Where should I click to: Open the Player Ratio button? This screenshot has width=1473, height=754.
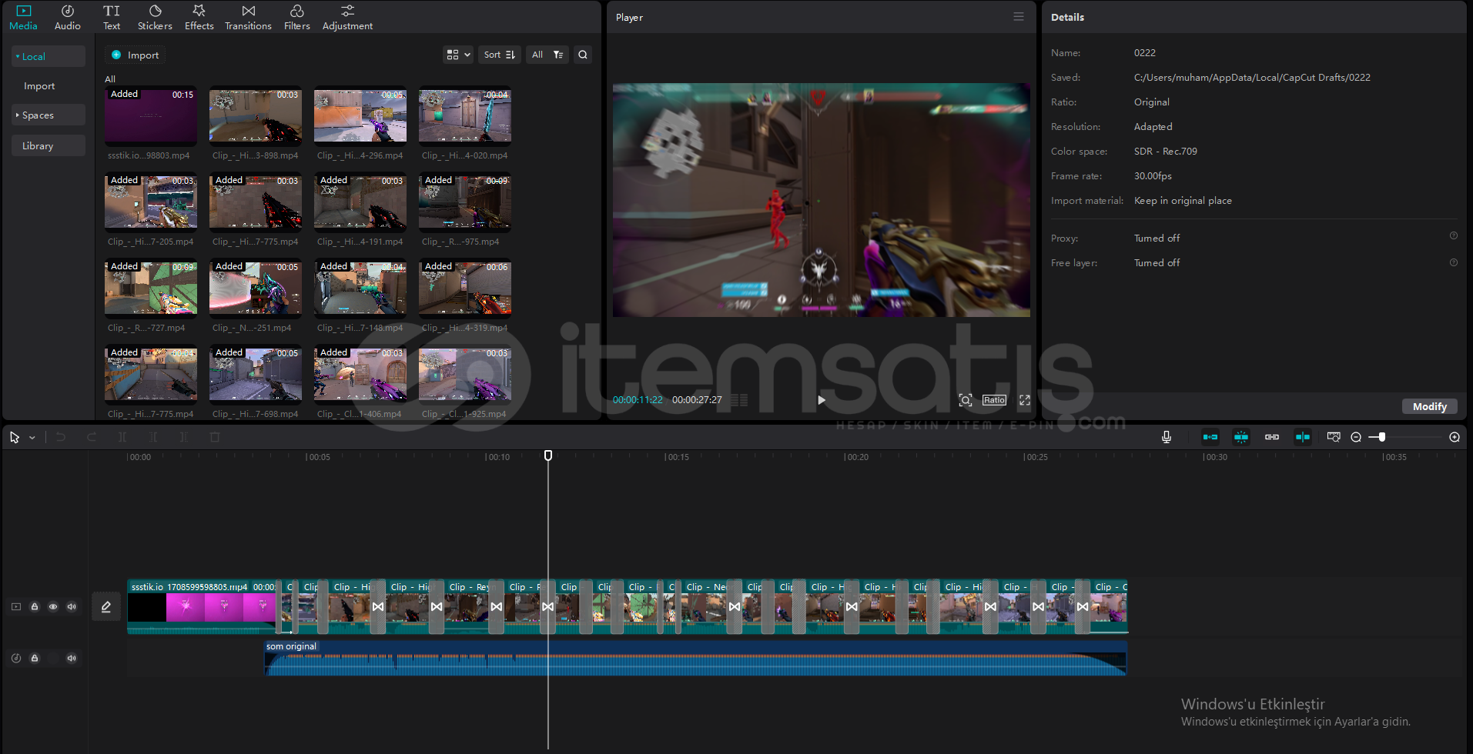click(994, 400)
